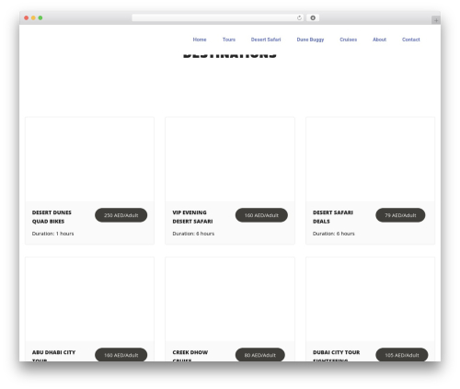Open the VIP Evening Desert Safari title

point(192,217)
